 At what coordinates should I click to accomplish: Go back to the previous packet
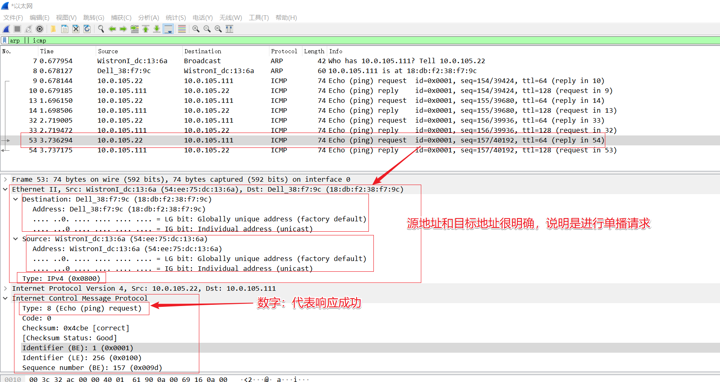(112, 29)
